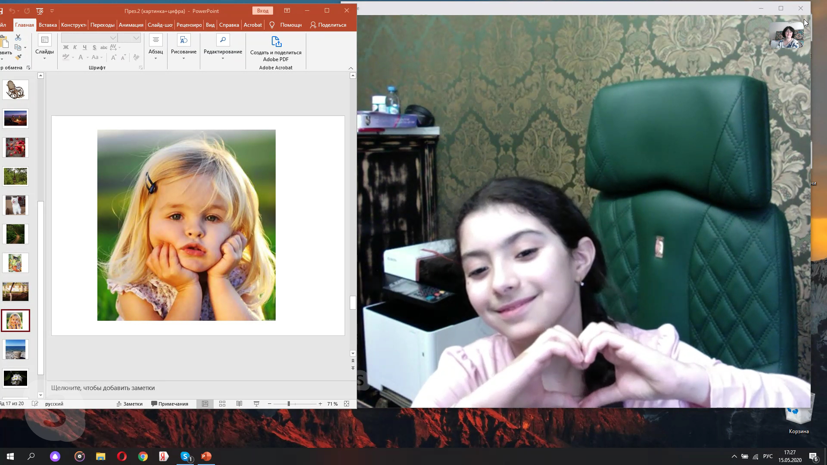Click the Поделиться share button
827x465 pixels.
tap(328, 25)
